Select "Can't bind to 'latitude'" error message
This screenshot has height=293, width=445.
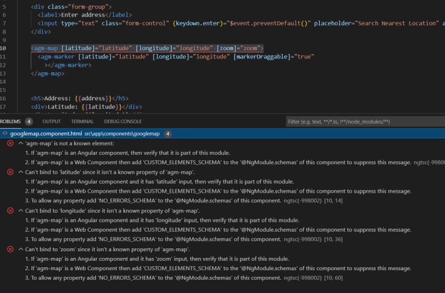(110, 172)
